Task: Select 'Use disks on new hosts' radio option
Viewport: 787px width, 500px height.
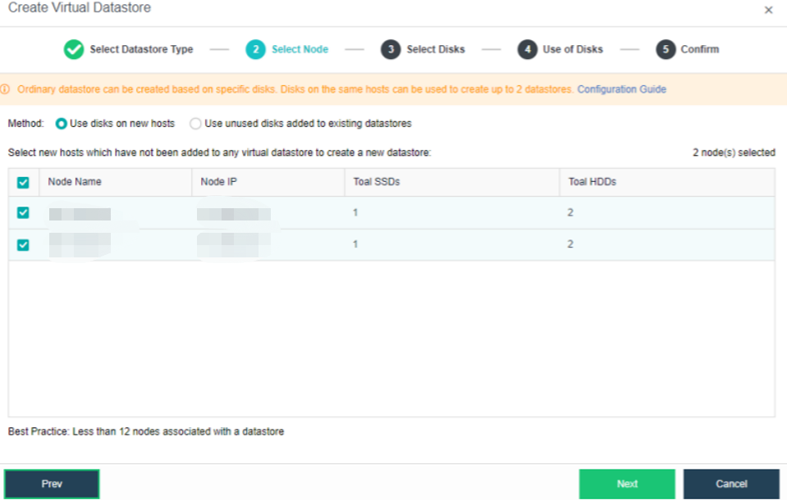Action: [x=61, y=124]
